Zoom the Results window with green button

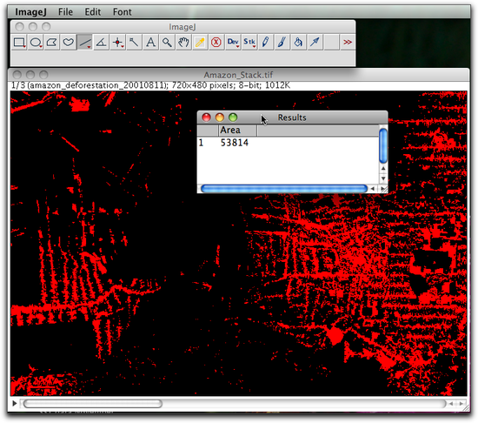pos(233,117)
